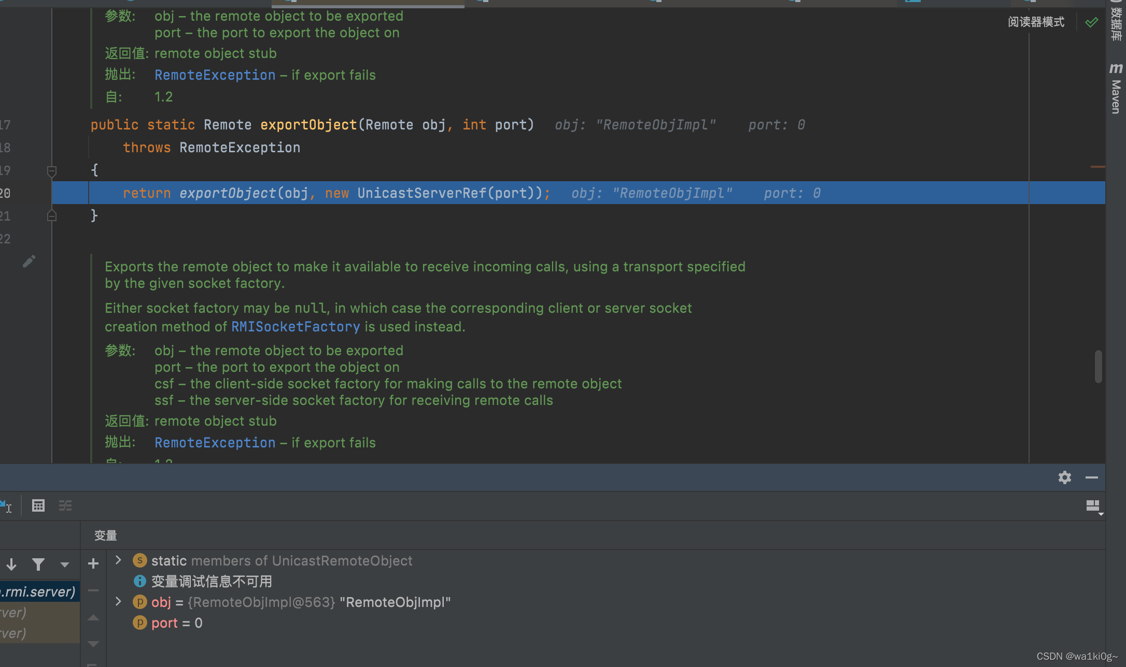Open the second RemoteException doc link
The image size is (1126, 667).
click(215, 443)
